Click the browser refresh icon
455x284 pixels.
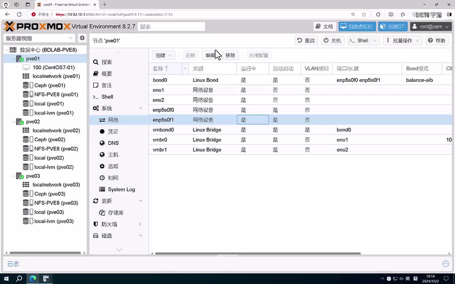[19, 14]
